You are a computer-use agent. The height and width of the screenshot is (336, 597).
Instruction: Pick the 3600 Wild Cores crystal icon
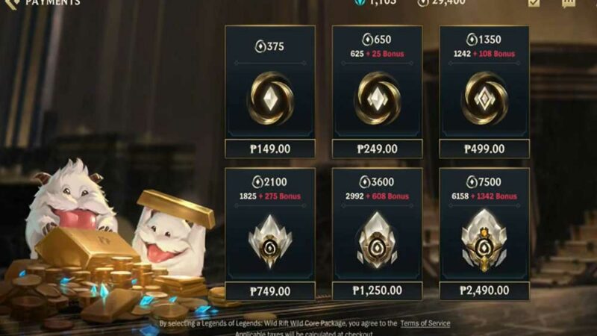click(x=378, y=240)
